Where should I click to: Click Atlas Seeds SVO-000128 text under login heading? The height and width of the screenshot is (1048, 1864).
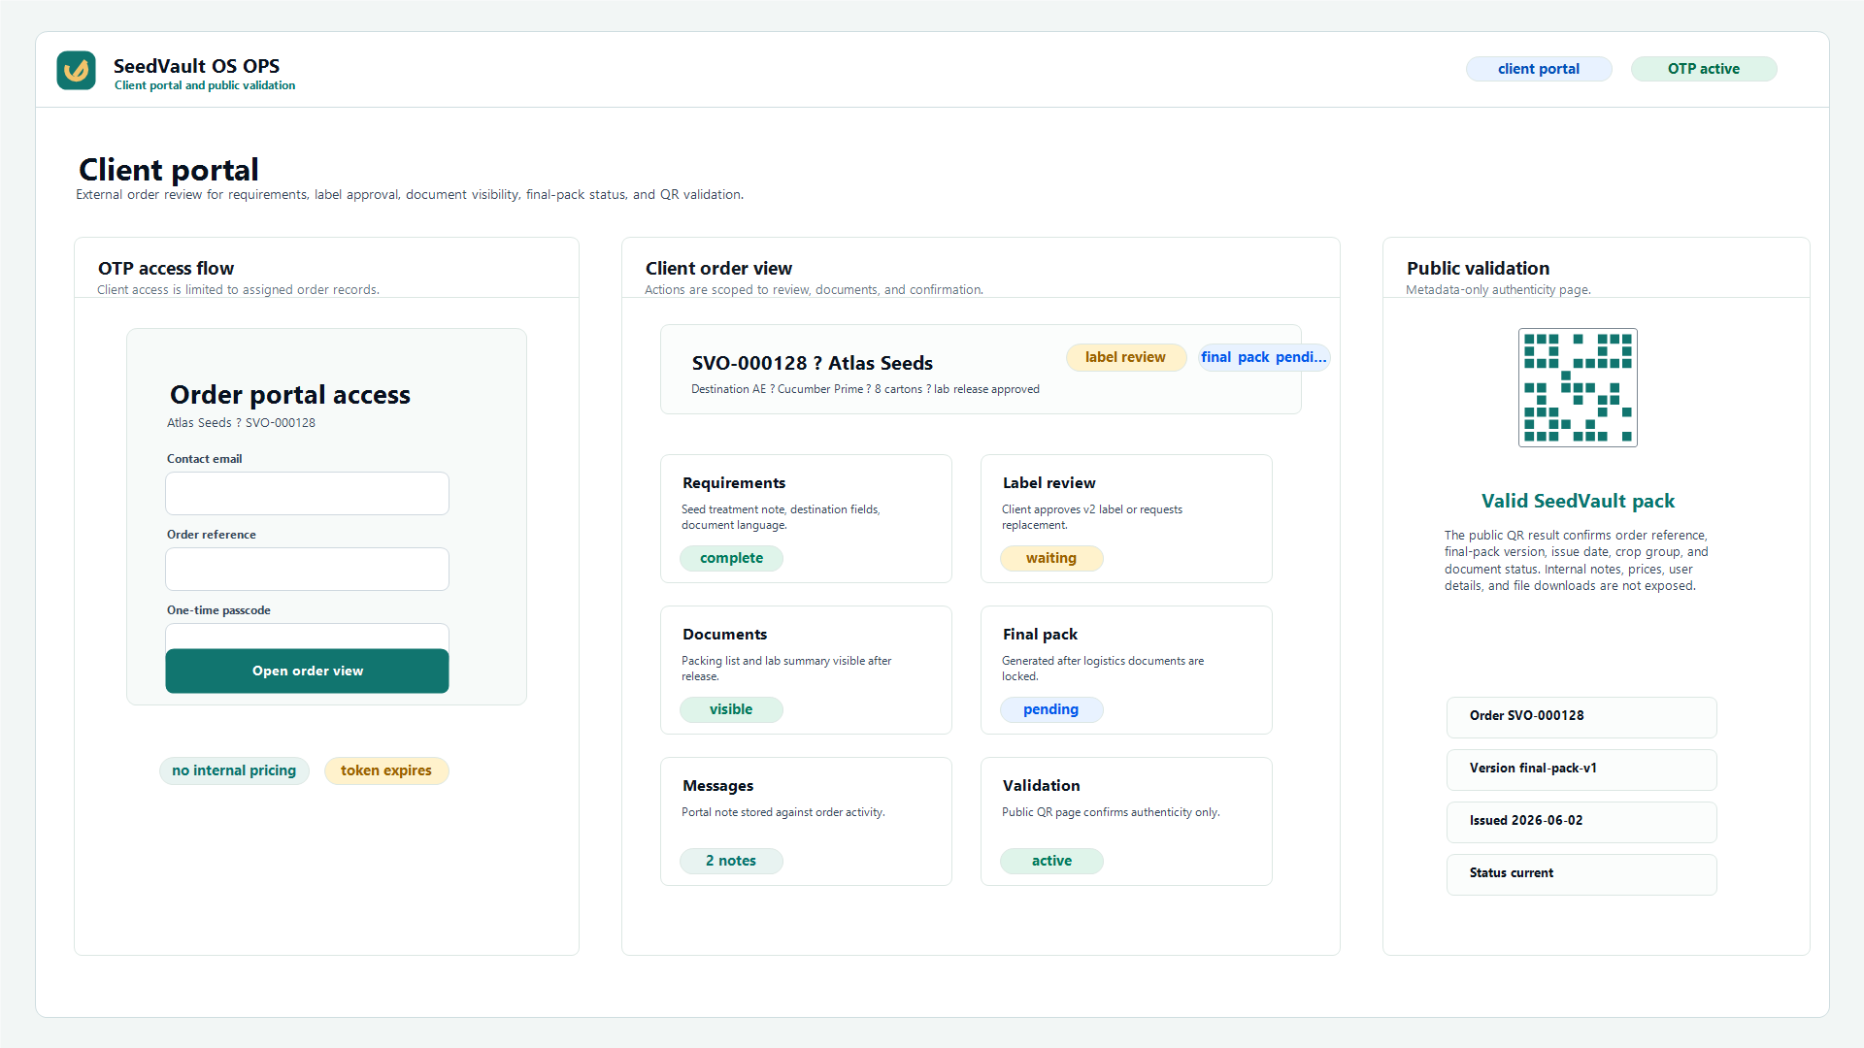point(241,423)
